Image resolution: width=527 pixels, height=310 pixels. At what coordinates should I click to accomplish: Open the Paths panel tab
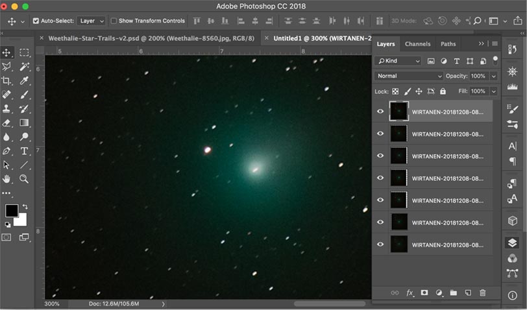click(448, 44)
